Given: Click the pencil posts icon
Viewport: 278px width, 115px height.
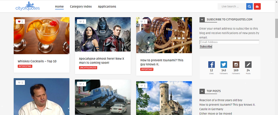Looking at the screenshot, I should [x=248, y=65].
